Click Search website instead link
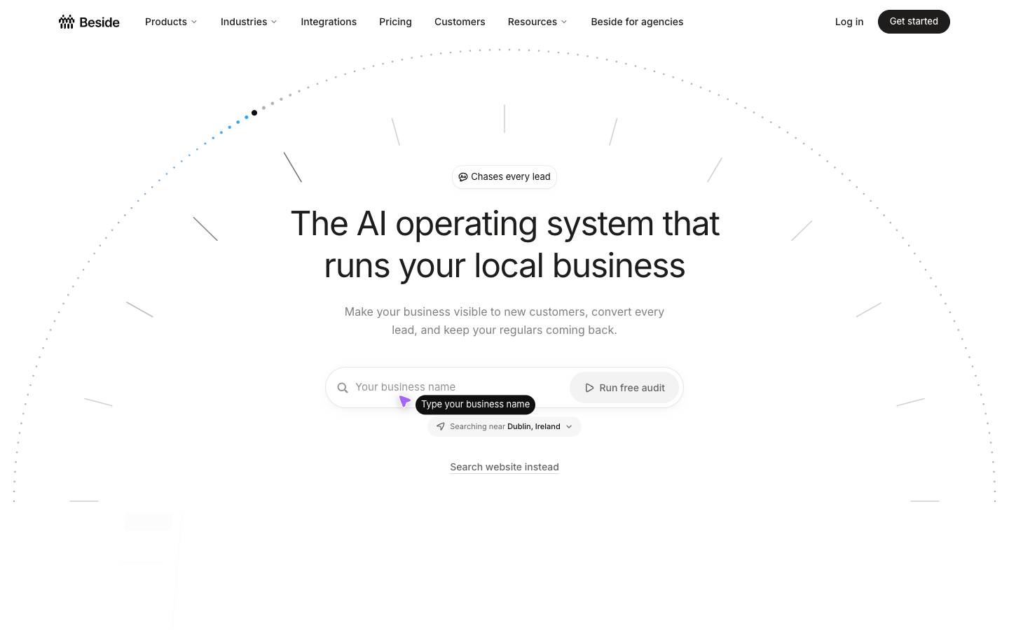This screenshot has height=630, width=1009. 504,467
